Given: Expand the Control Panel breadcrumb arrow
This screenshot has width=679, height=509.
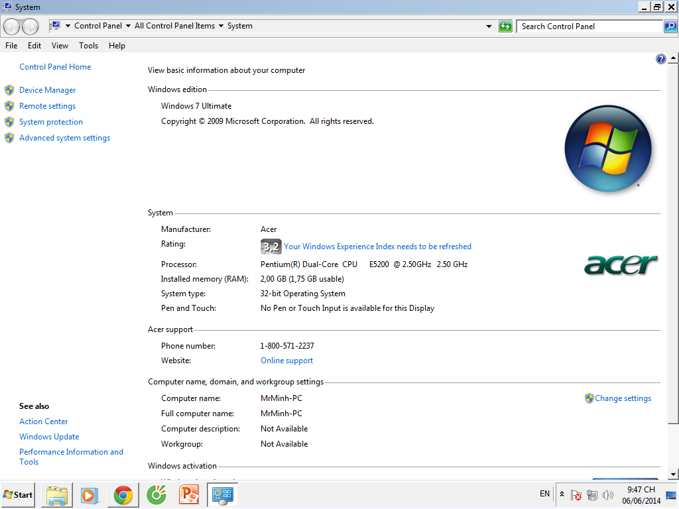Looking at the screenshot, I should 128,27.
